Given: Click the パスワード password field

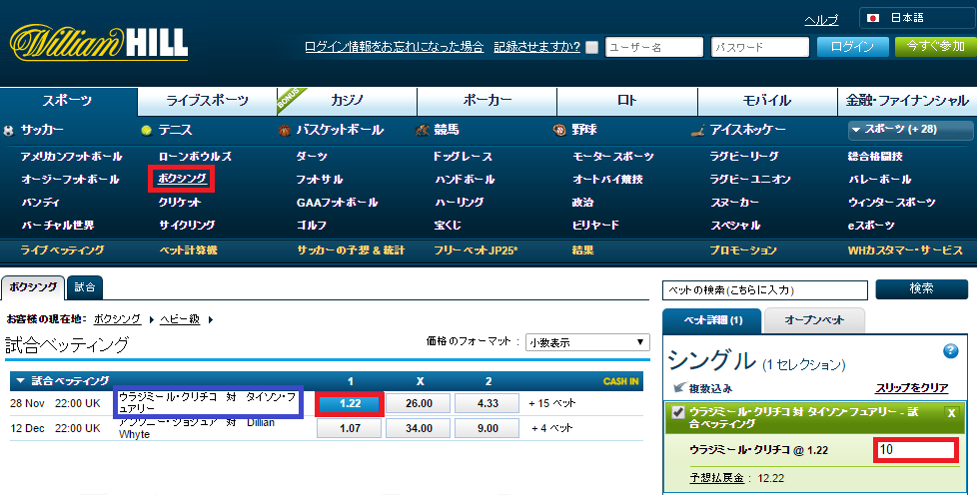Looking at the screenshot, I should point(760,47).
